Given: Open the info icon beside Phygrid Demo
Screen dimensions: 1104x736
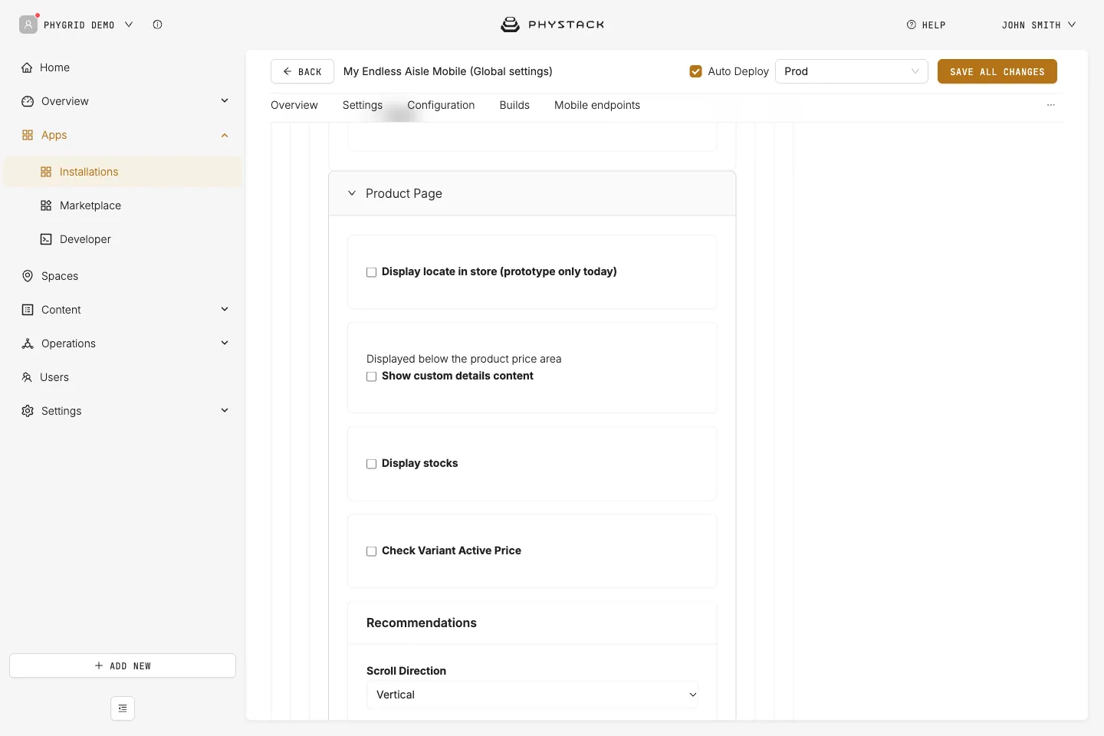Looking at the screenshot, I should [x=157, y=25].
